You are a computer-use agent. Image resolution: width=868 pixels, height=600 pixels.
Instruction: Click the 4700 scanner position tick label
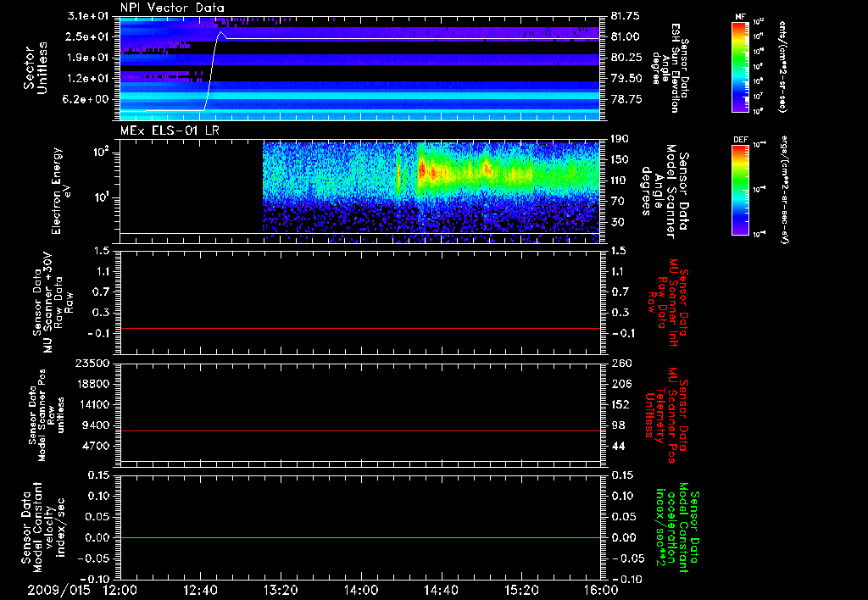pos(97,446)
